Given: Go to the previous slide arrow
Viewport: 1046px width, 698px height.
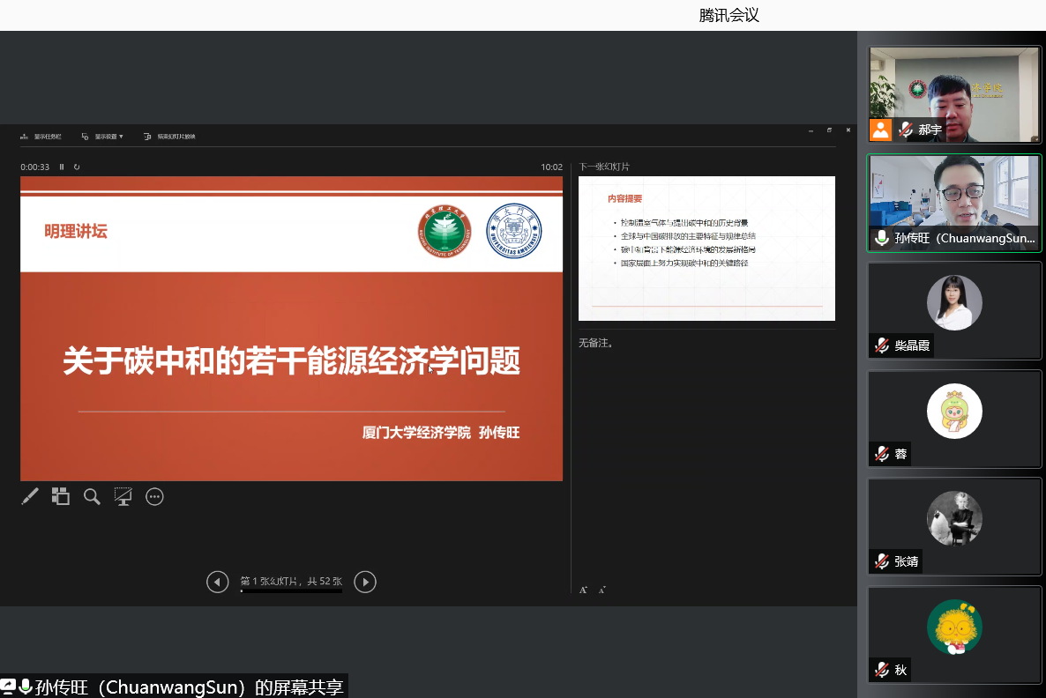Looking at the screenshot, I should coord(217,582).
